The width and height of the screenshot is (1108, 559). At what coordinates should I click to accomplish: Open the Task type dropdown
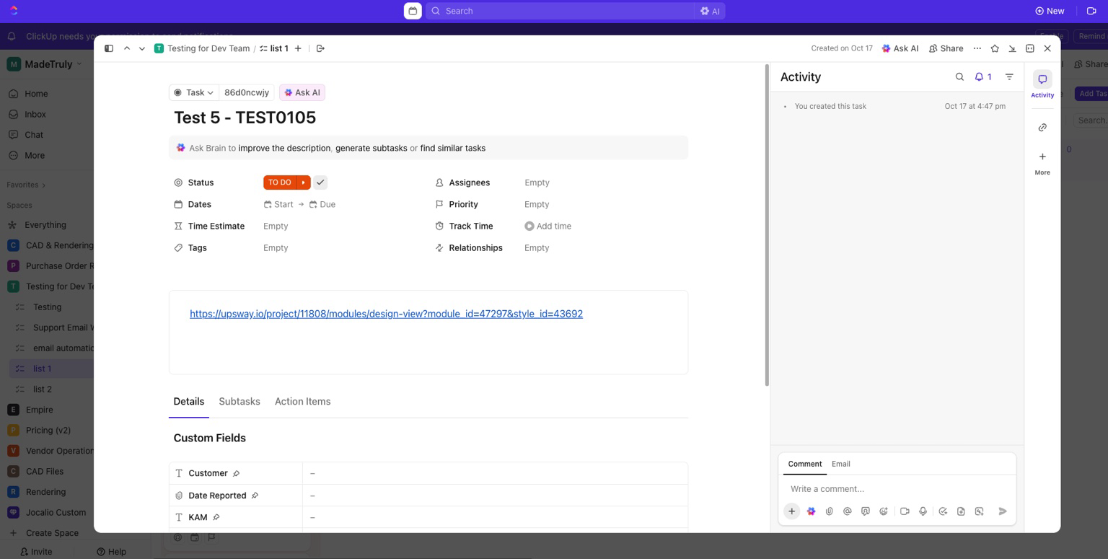[x=194, y=92]
